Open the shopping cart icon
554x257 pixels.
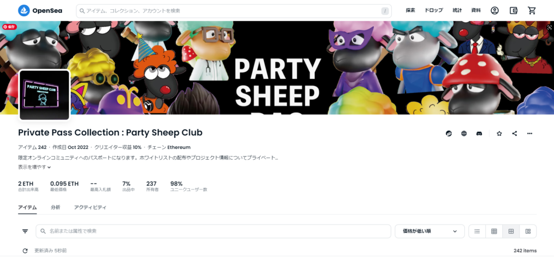point(532,11)
